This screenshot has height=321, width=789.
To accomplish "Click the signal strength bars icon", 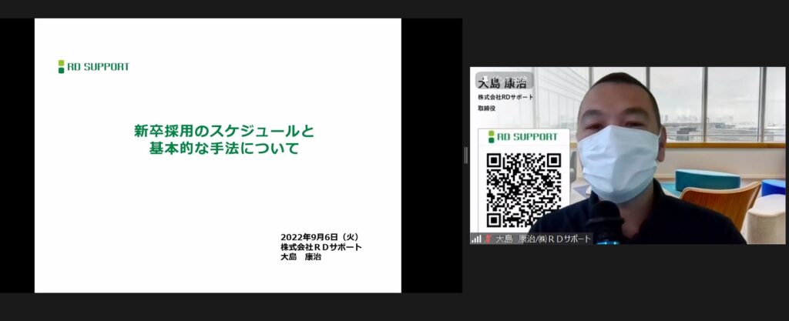I will click(x=476, y=239).
